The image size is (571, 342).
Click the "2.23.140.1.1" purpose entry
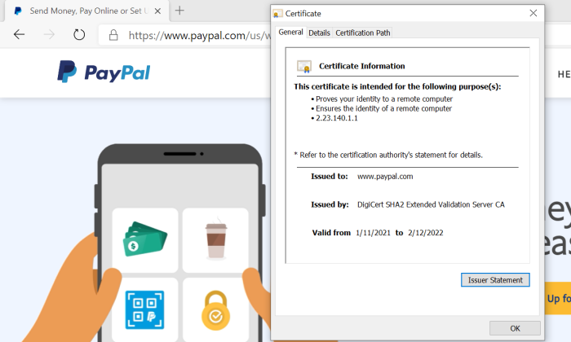pyautogui.click(x=336, y=118)
